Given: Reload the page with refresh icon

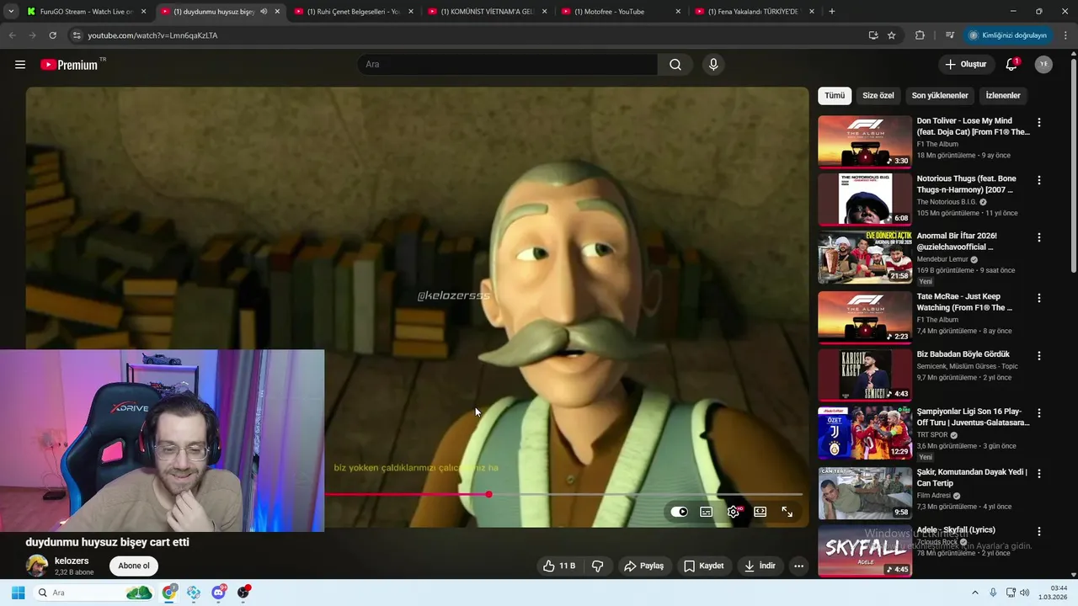Looking at the screenshot, I should pos(52,35).
